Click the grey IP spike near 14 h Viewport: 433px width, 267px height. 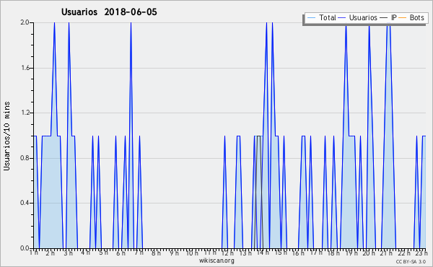(259, 192)
